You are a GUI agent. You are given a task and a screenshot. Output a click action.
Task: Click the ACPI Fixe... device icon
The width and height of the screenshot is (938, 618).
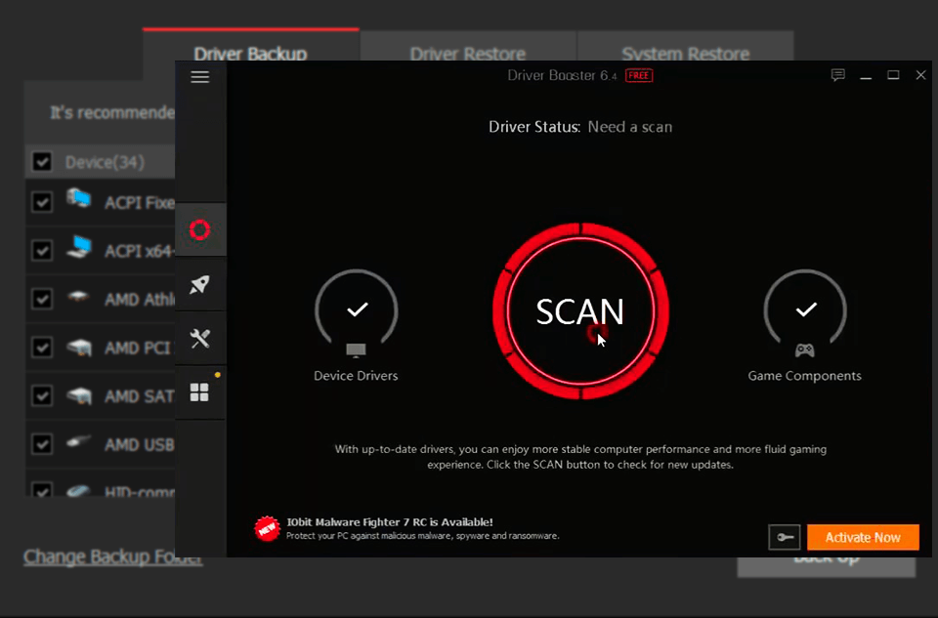click(x=79, y=198)
